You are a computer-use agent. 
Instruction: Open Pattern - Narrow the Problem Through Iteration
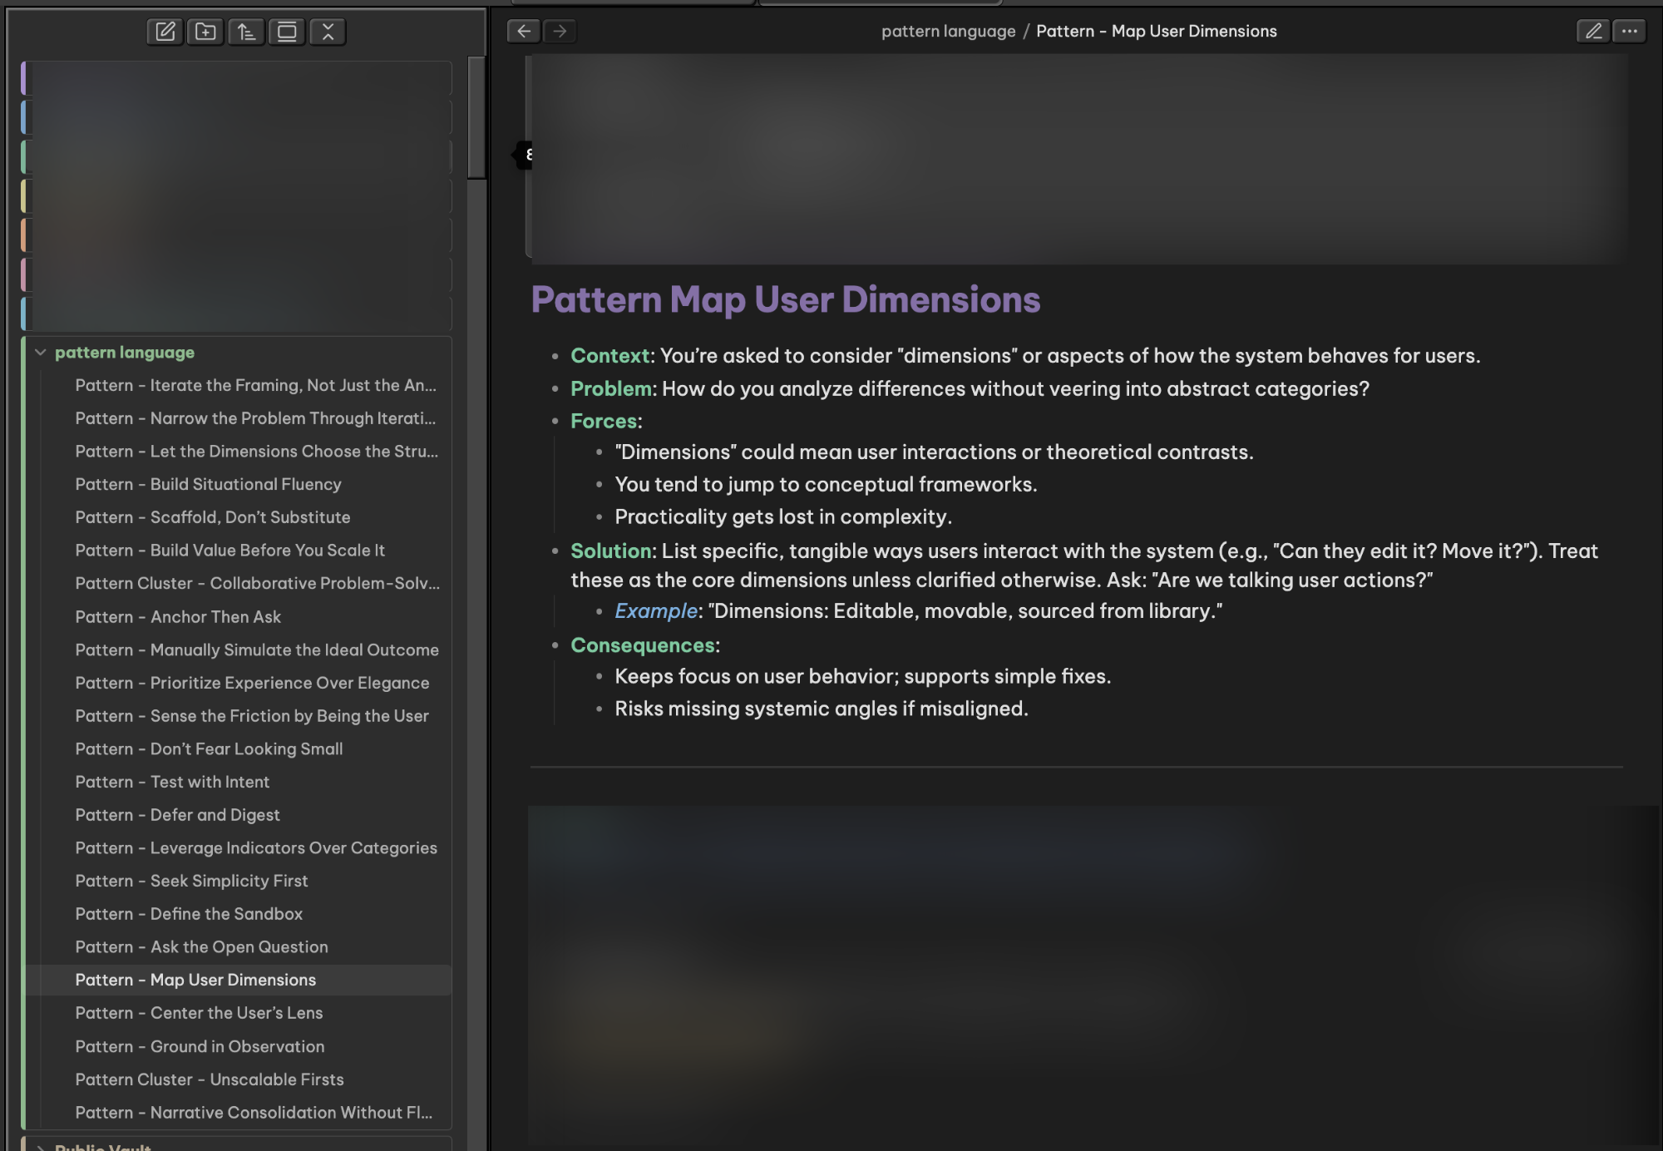(255, 418)
